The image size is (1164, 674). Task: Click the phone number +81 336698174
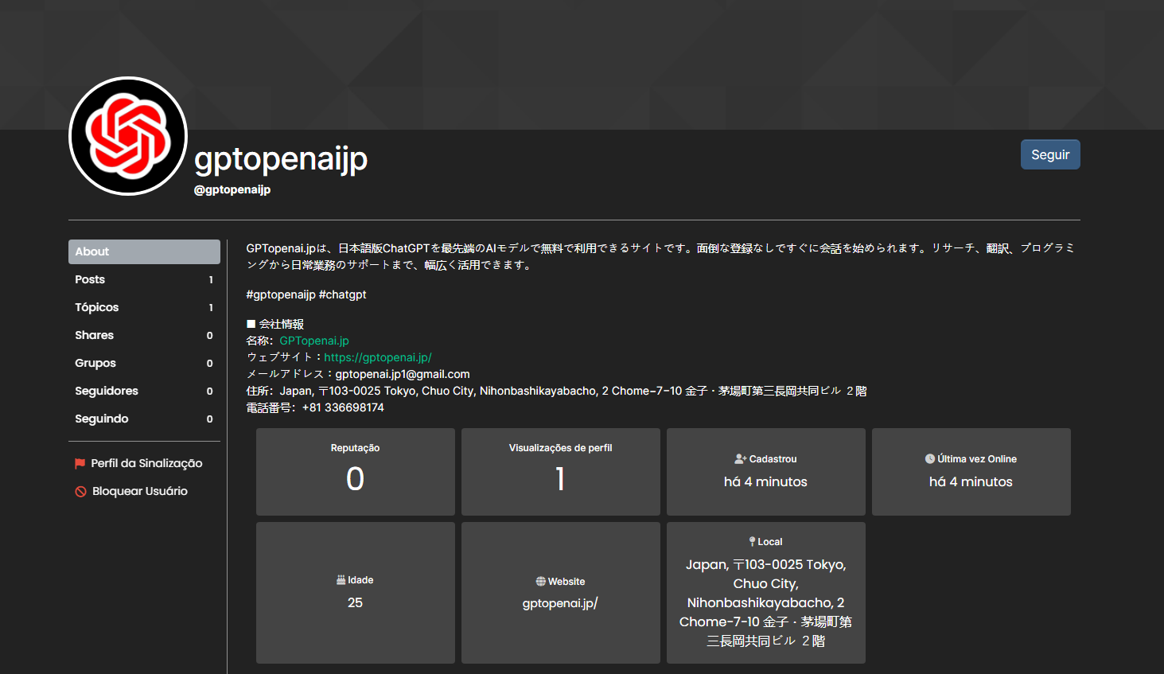pos(343,407)
